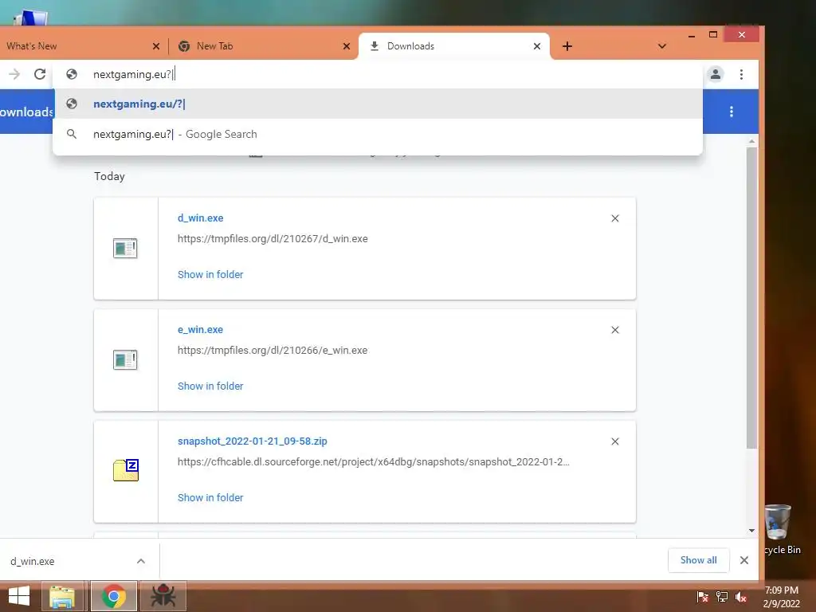The height and width of the screenshot is (612, 816).
Task: Click the d_win.exe file icon
Action: click(125, 249)
